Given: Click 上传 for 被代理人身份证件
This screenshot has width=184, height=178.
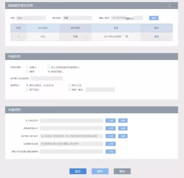Looking at the screenshot, I should coord(110,136).
